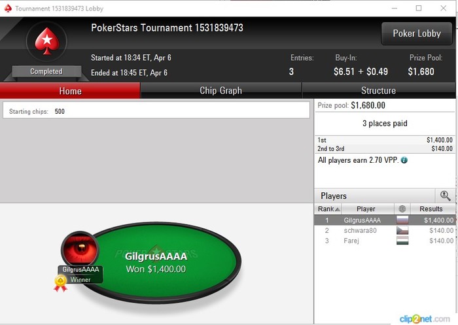
Task: Click the PokerStars red spade logo
Action: [46, 41]
